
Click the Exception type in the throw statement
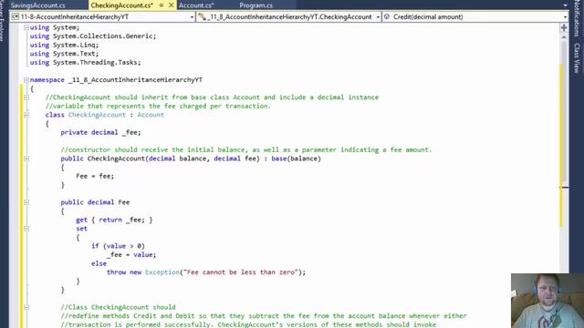(162, 272)
